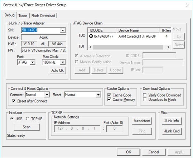Viewport: 193px width, 158px height.
Task: Open JLink Info
Action: pos(172,121)
